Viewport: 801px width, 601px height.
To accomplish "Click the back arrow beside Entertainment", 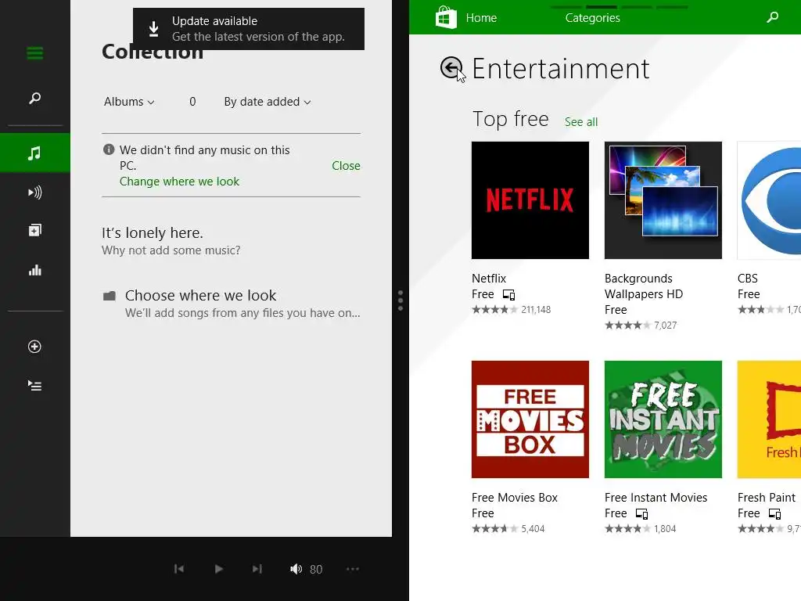I will 451,68.
